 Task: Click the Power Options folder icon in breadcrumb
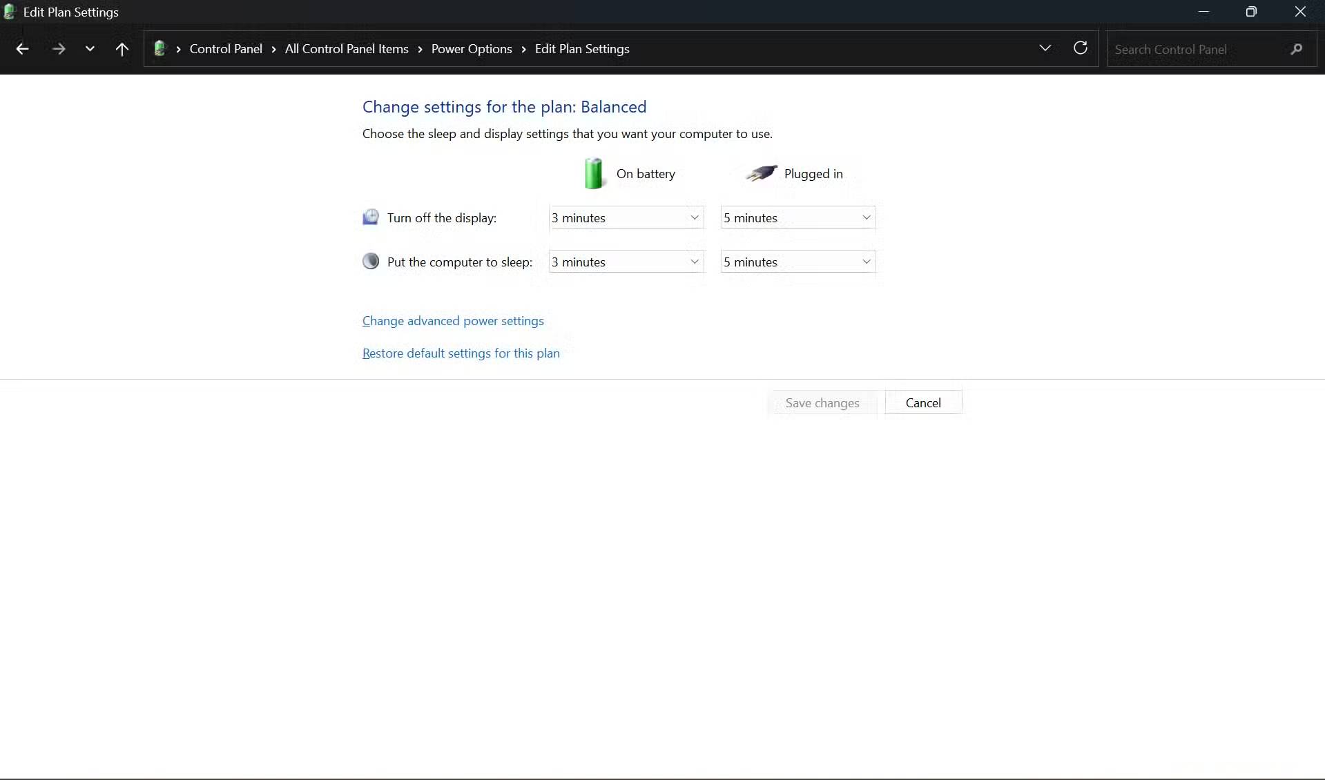160,48
